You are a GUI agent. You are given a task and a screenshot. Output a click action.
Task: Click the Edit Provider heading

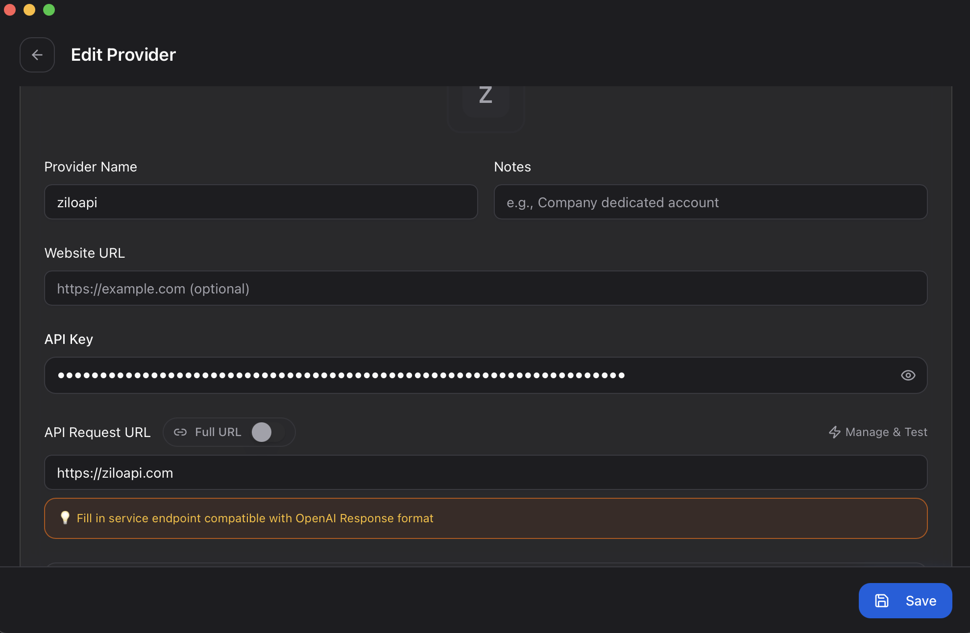[123, 55]
